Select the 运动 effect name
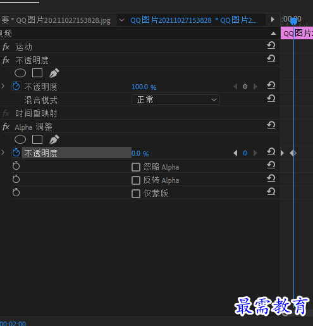Image resolution: width=313 pixels, height=326 pixels. [x=23, y=47]
